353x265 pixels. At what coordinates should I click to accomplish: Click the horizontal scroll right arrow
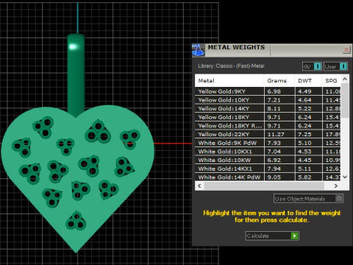coord(336,185)
